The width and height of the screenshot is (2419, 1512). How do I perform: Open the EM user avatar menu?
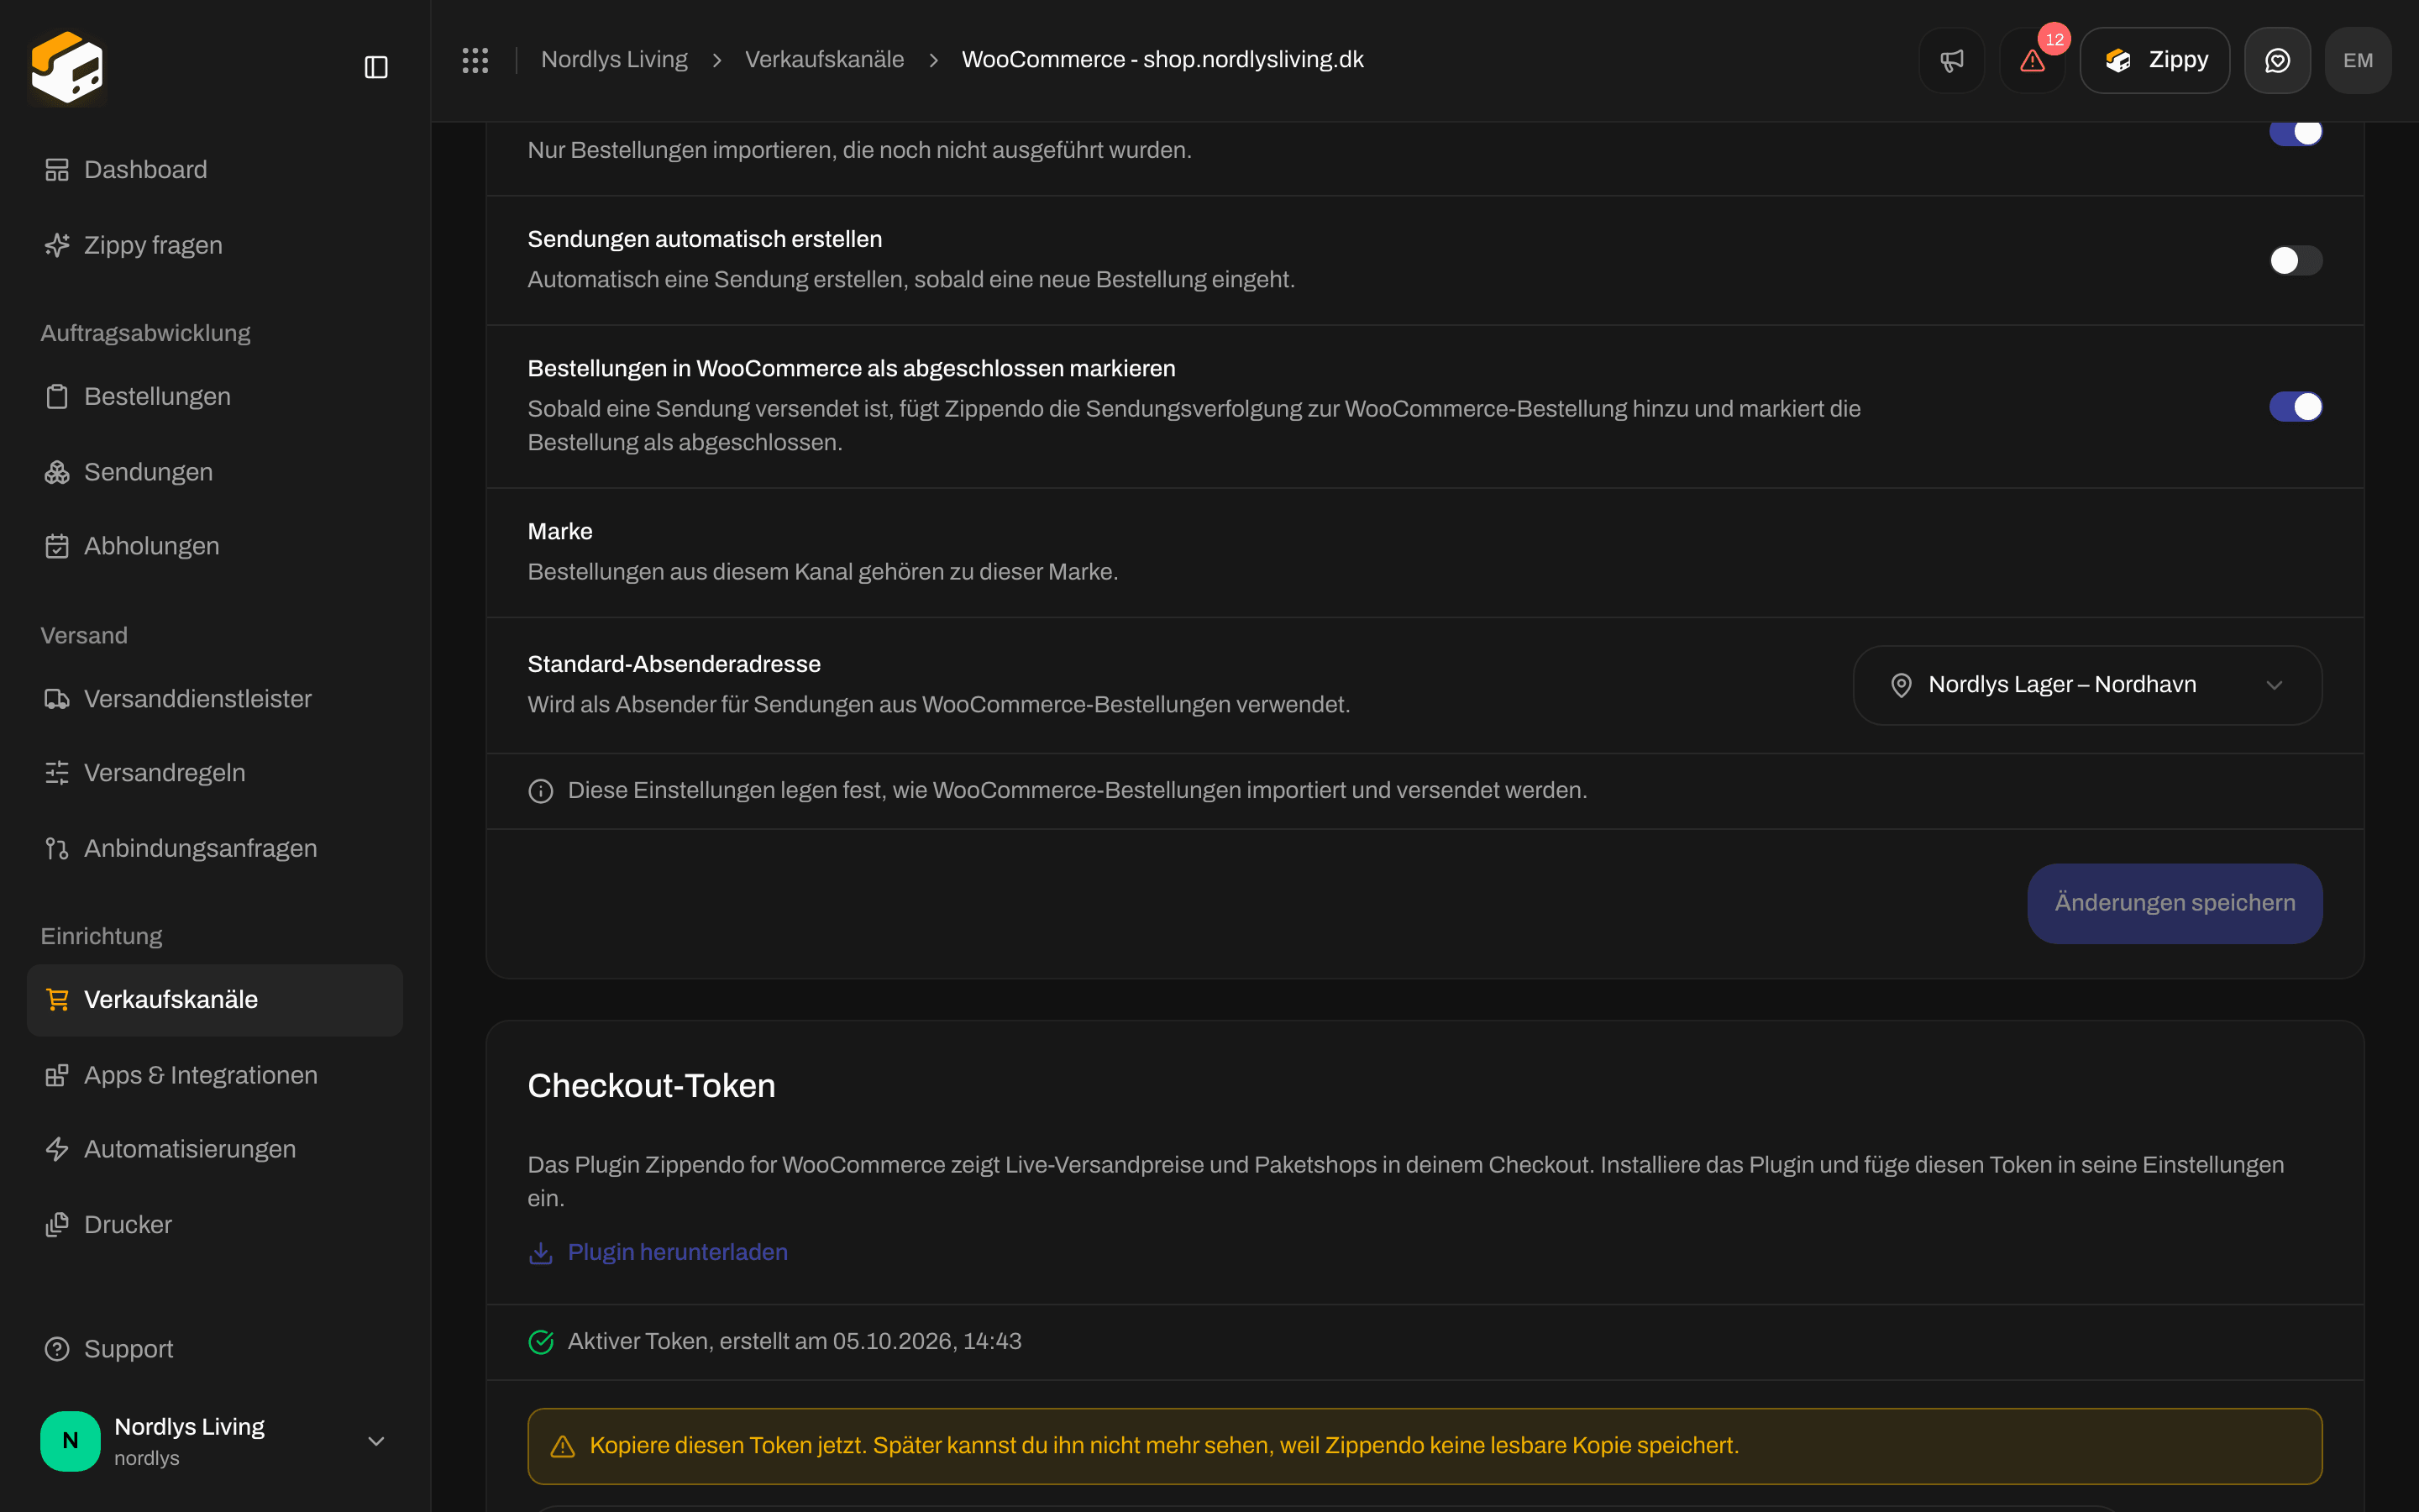tap(2358, 60)
